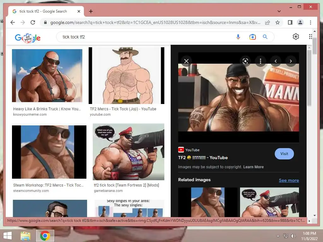323x242 pixels.
Task: Start voice search with microphone icon
Action: click(238, 37)
